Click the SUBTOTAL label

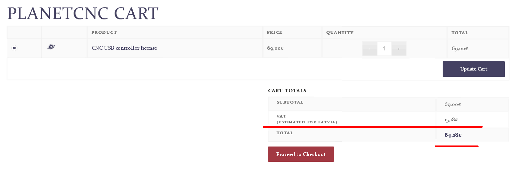click(x=290, y=102)
